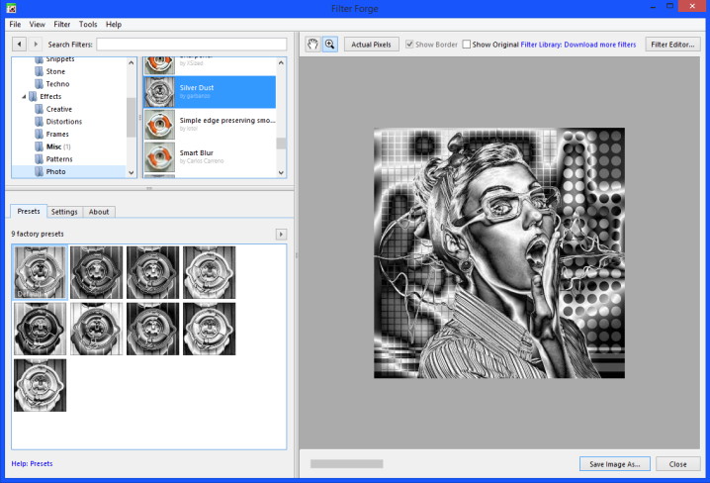Click the filtered preview image
Viewport: 710px width, 483px height.
tap(499, 252)
